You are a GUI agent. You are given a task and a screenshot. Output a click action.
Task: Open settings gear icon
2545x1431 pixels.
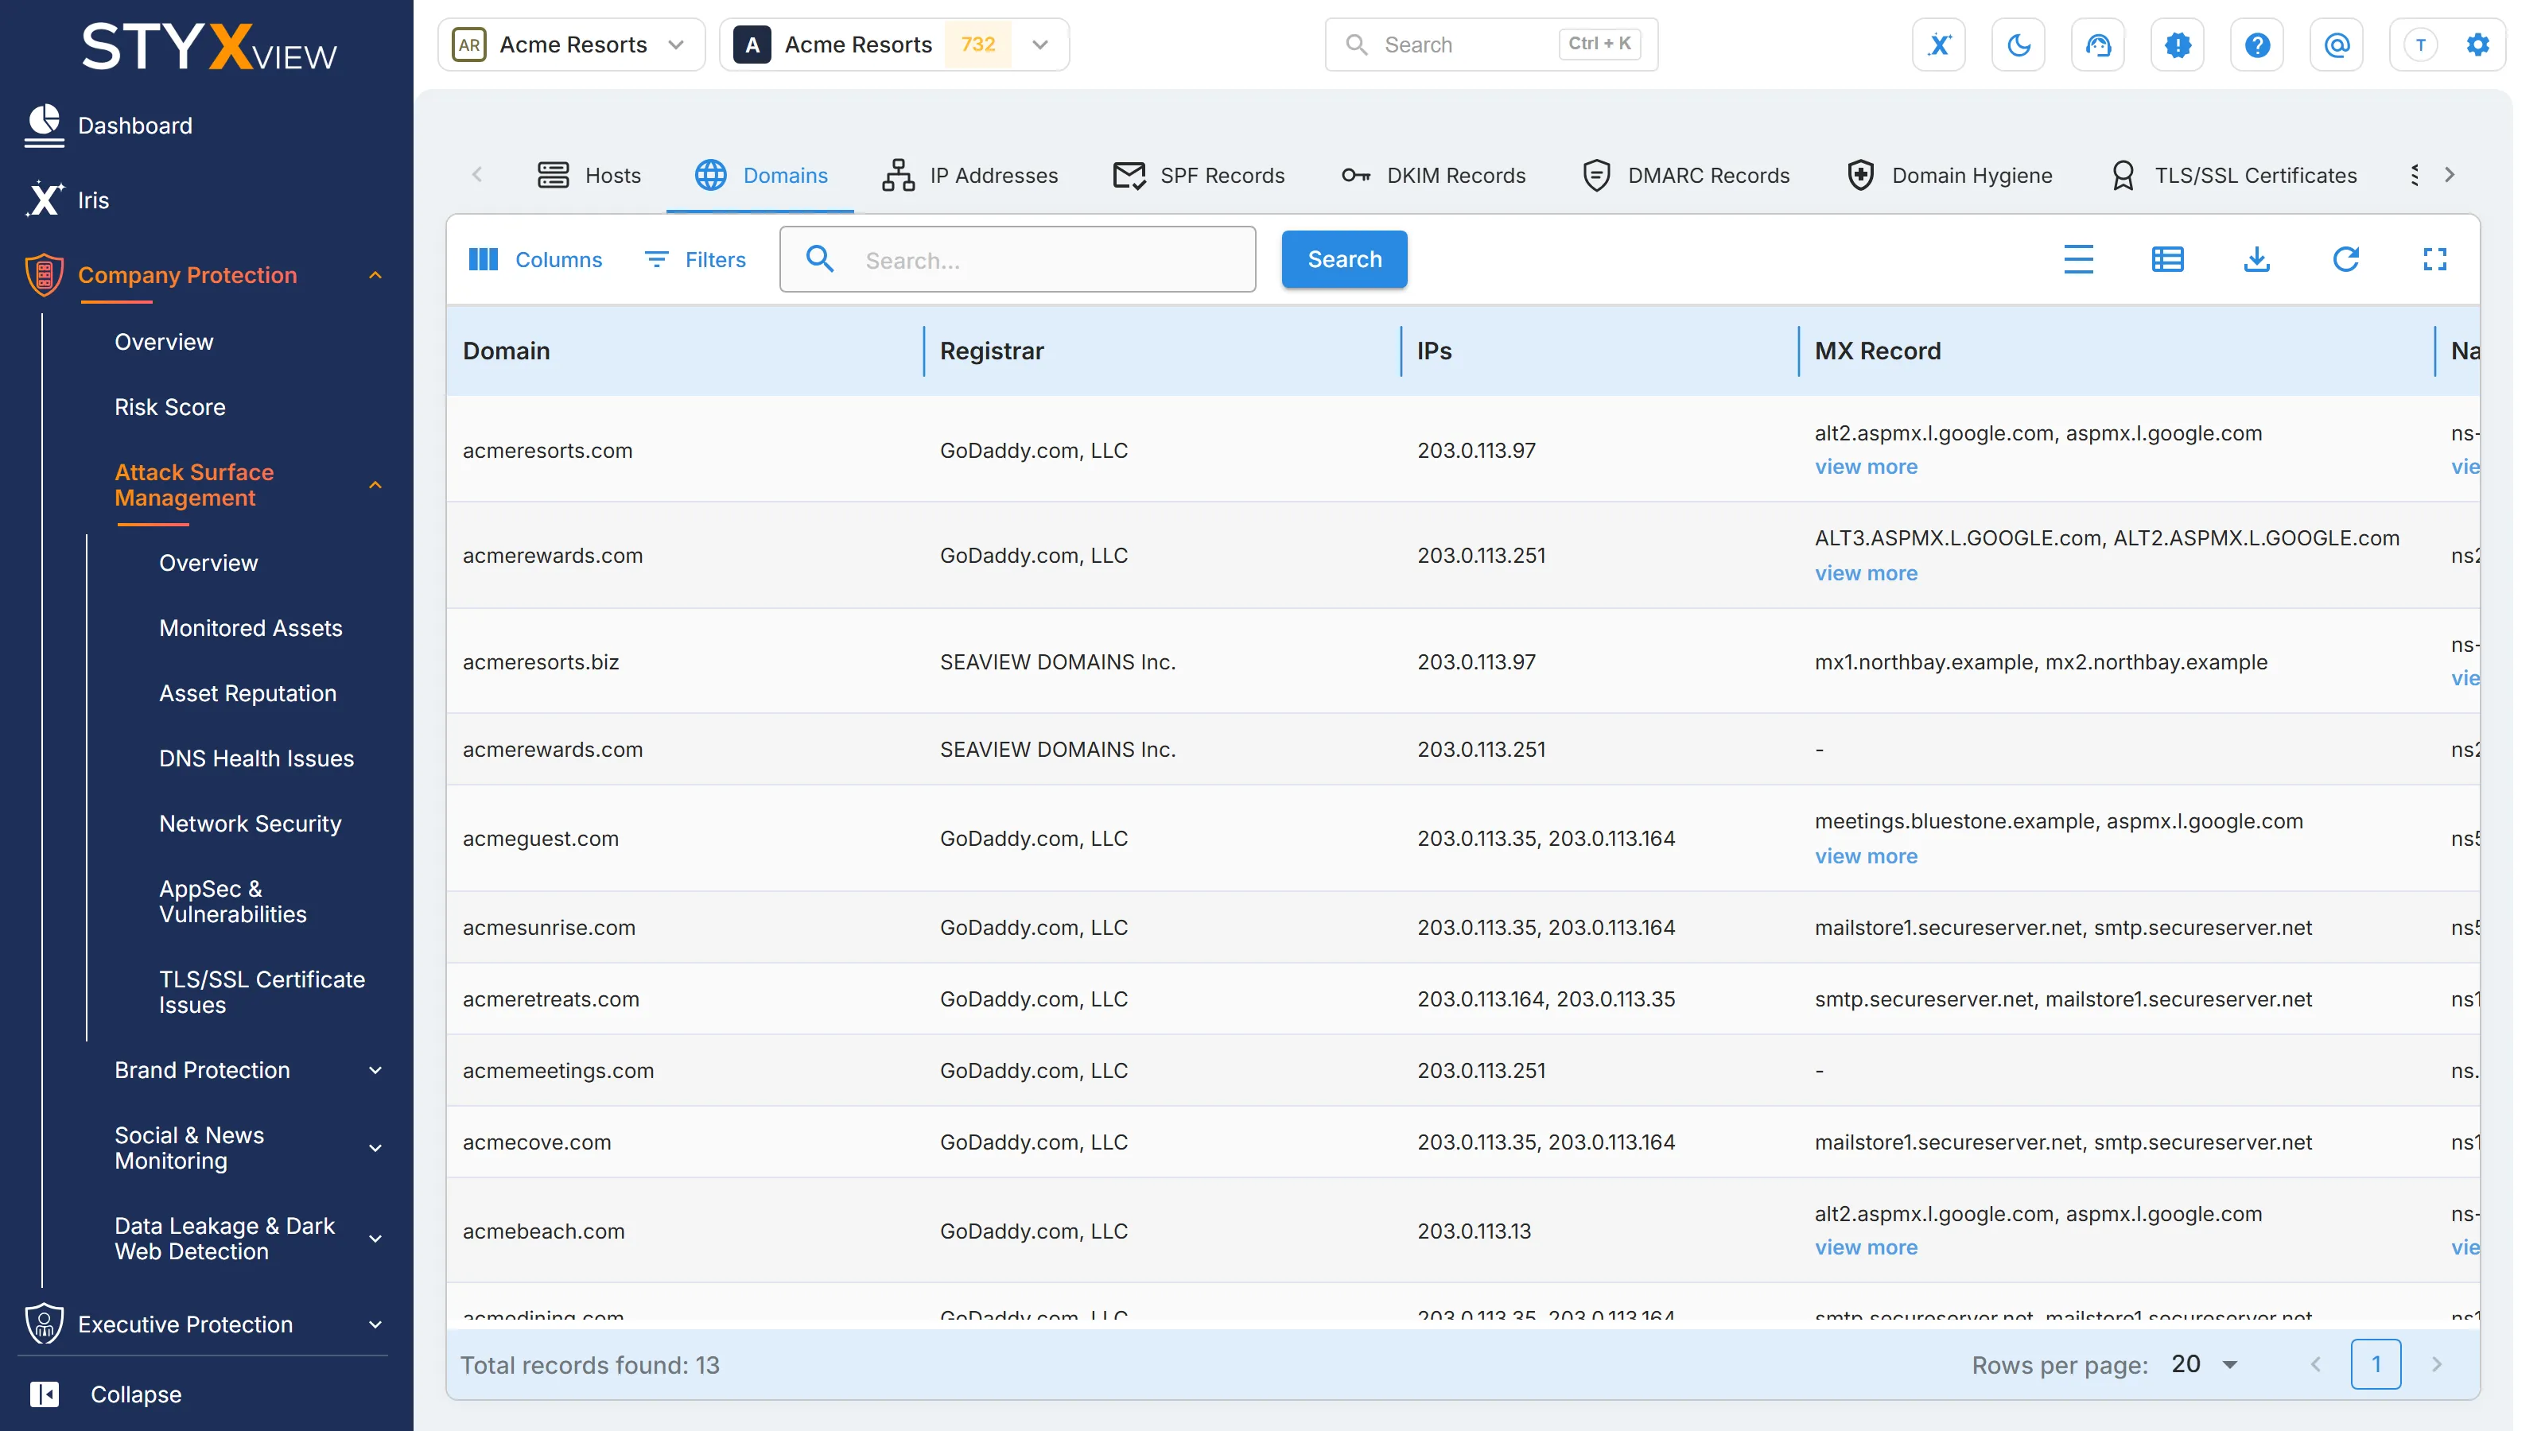pyautogui.click(x=2477, y=45)
